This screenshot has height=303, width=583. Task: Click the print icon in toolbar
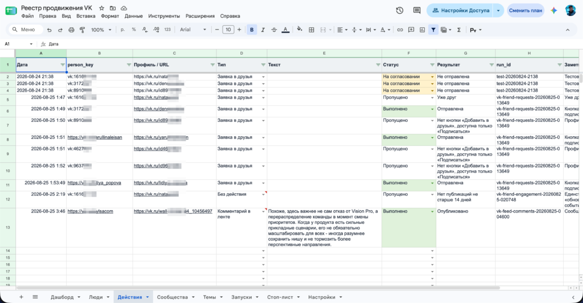pyautogui.click(x=71, y=30)
